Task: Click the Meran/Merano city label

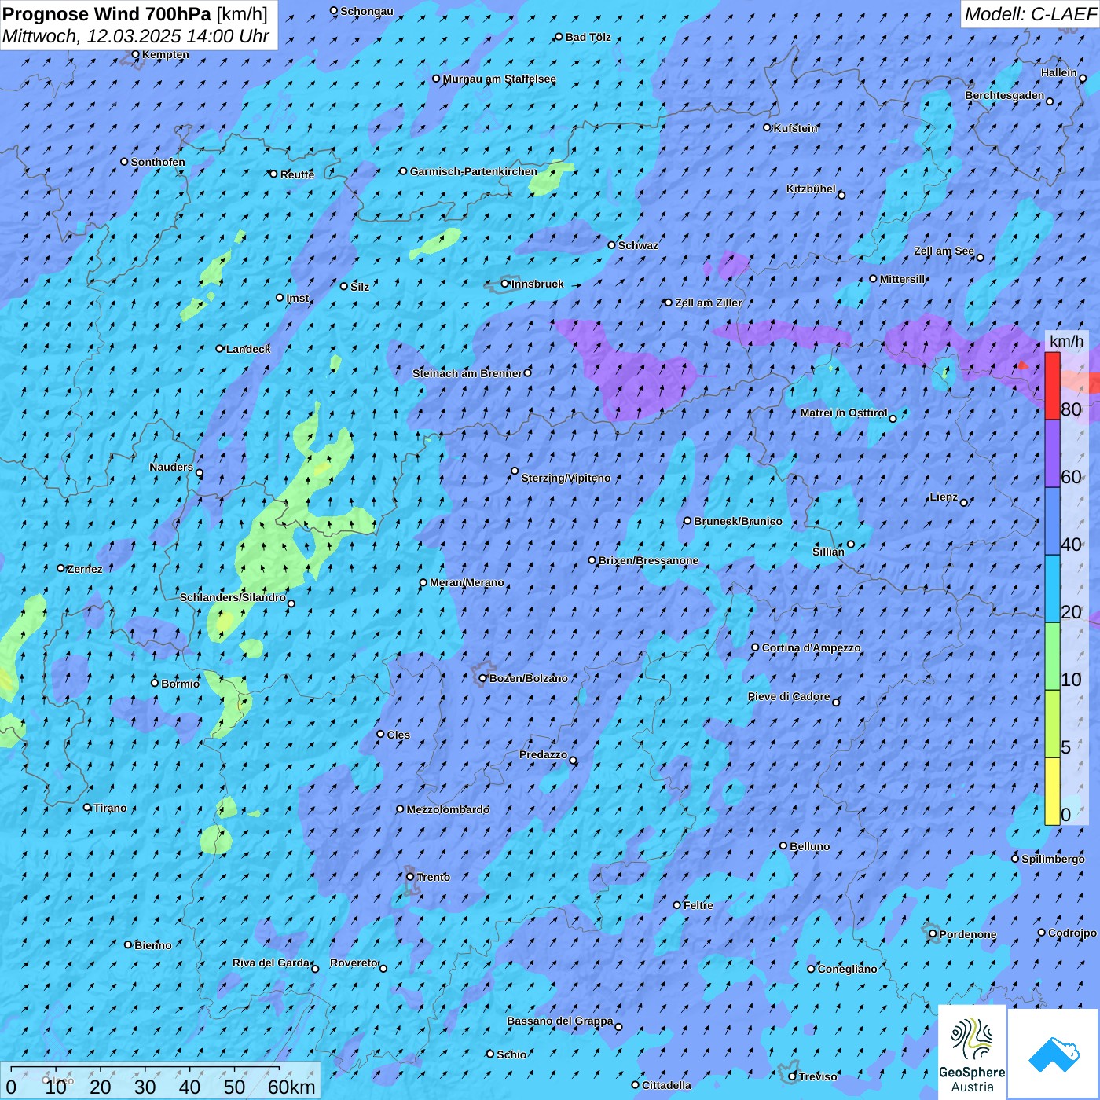Action: 467,582
